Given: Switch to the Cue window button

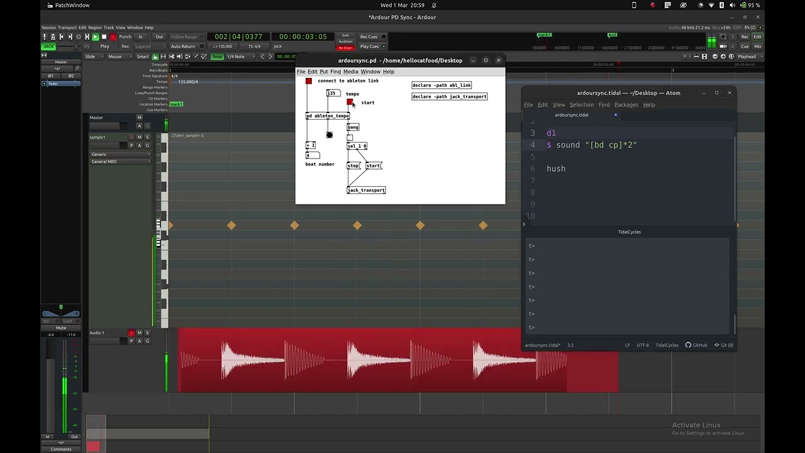Looking at the screenshot, I should point(745,47).
